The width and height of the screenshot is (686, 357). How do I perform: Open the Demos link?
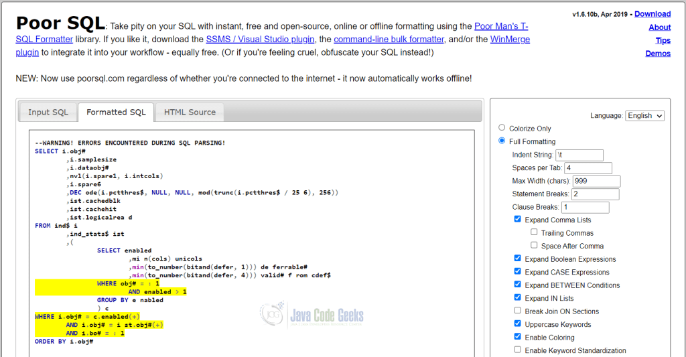[658, 54]
